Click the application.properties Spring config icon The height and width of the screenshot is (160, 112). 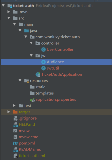pos(32,100)
